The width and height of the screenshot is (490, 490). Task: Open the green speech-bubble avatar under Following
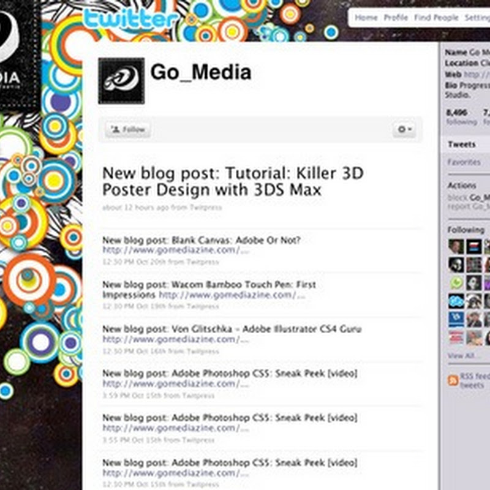point(456,283)
